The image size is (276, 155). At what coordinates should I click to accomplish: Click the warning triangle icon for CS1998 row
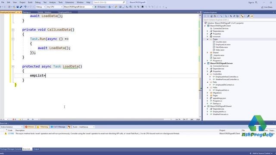tap(6, 133)
